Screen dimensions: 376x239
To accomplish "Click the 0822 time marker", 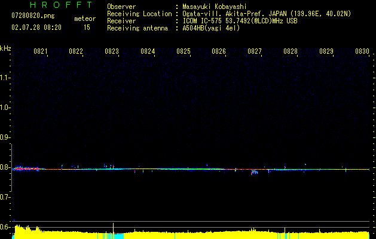I will [x=76, y=51].
